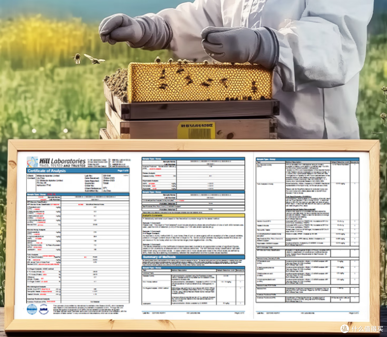387x337 pixels.
Task: Click the honeycomb frame covered with bees
Action: point(200,83)
